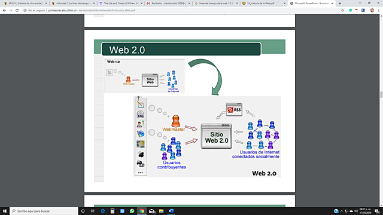Click the people contacts icon in diagram sidebar
Screen dimensions: 383x215
(141, 124)
